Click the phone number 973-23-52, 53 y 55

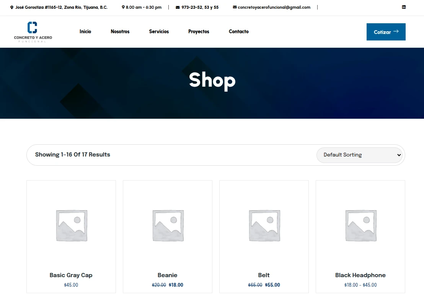pos(200,7)
